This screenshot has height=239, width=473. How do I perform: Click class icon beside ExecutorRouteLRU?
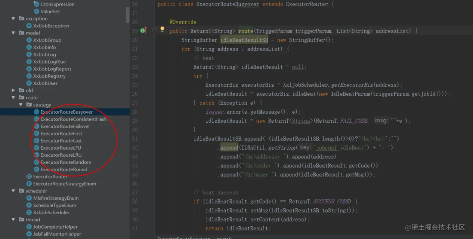pos(37,155)
